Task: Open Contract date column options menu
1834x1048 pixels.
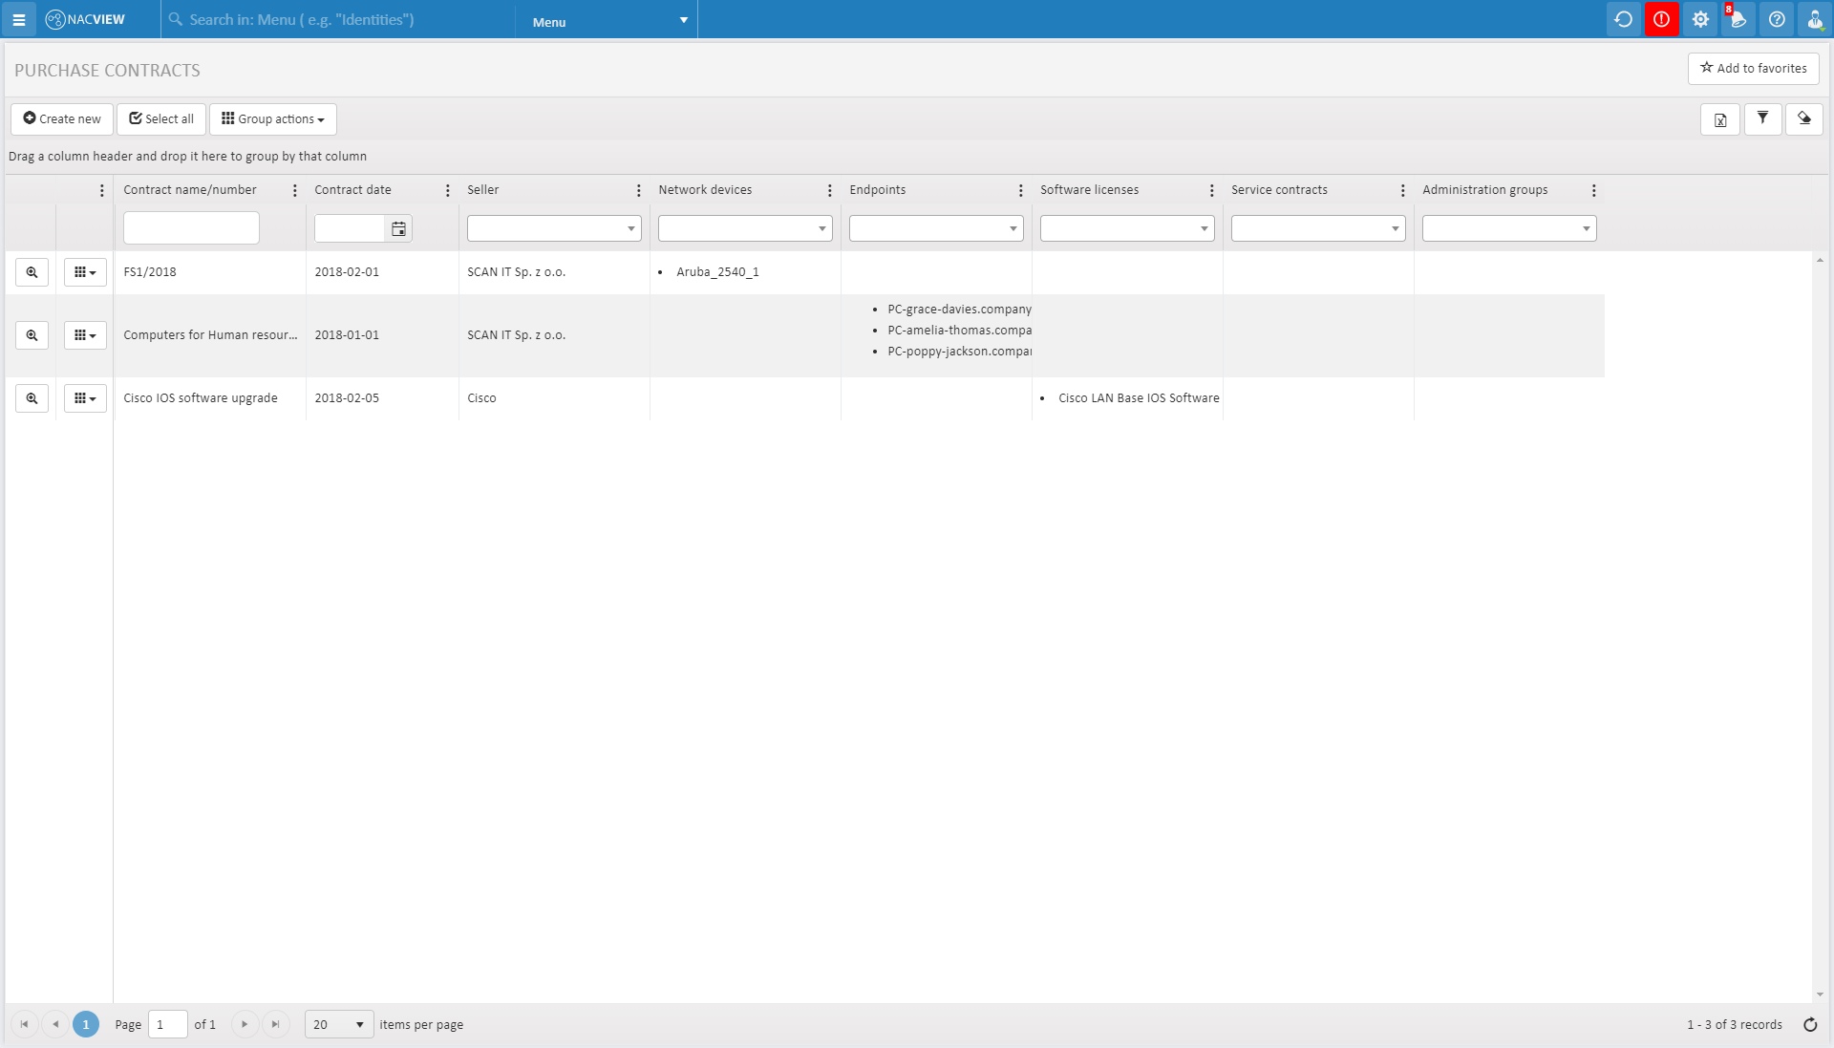Action: pos(447,190)
